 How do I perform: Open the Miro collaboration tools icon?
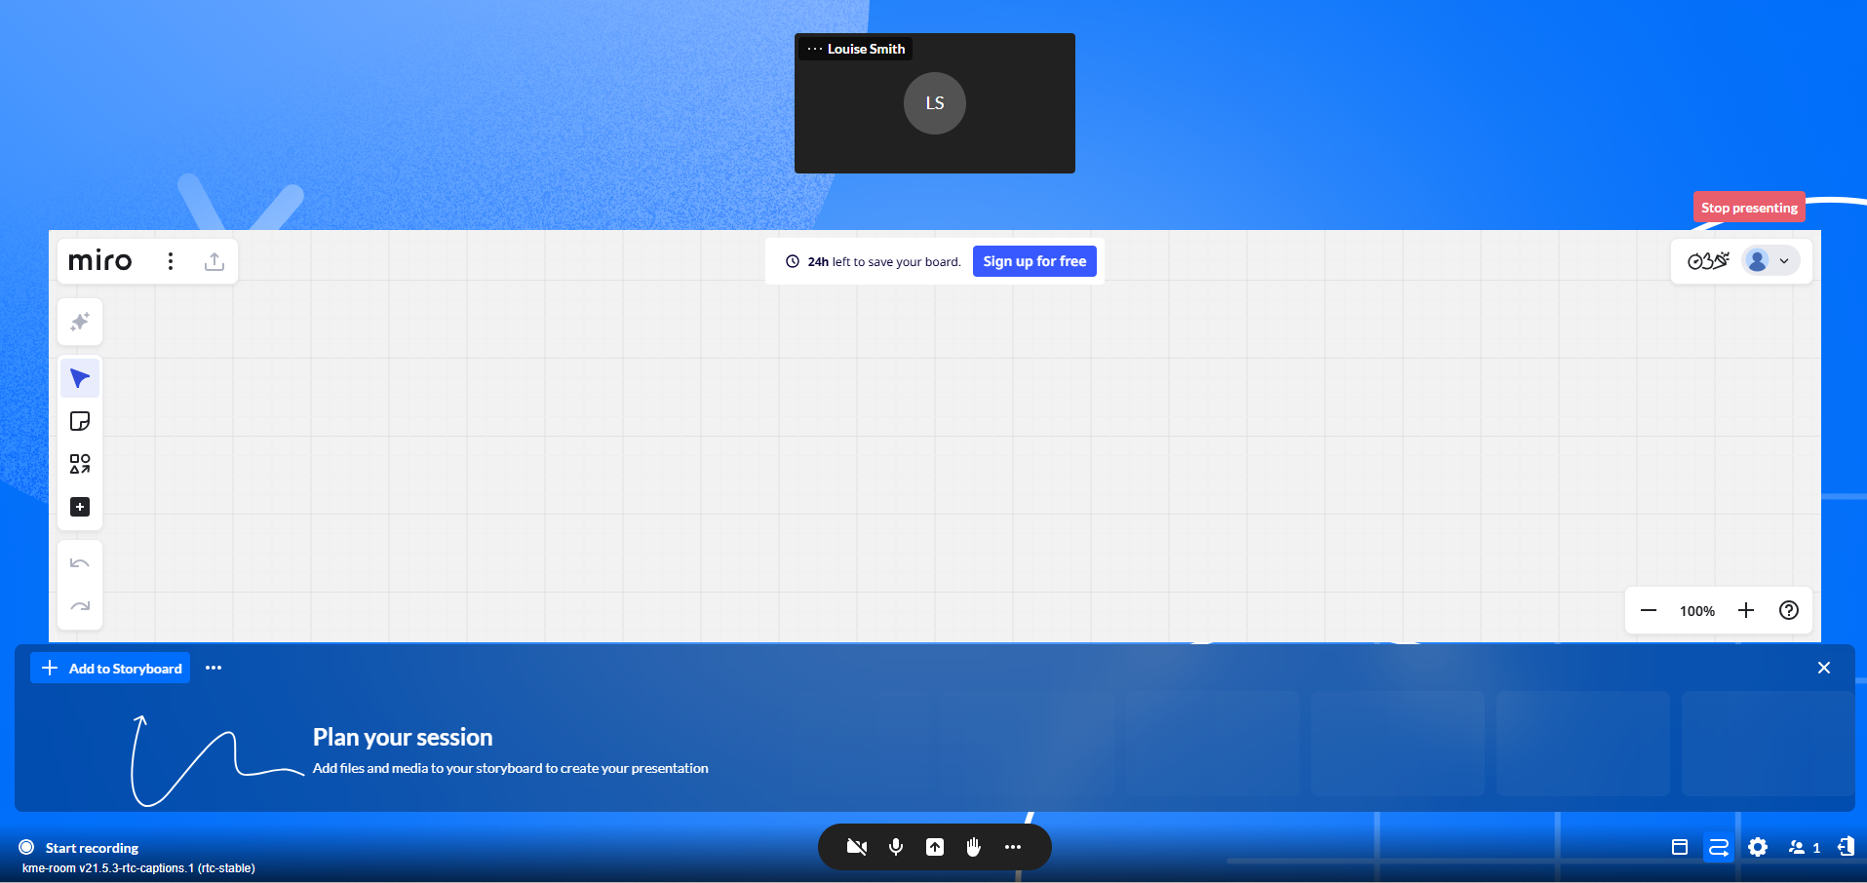click(1708, 261)
